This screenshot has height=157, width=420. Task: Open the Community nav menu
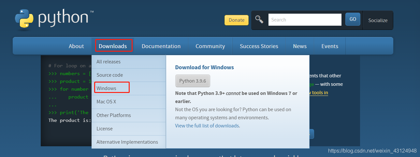click(x=210, y=46)
